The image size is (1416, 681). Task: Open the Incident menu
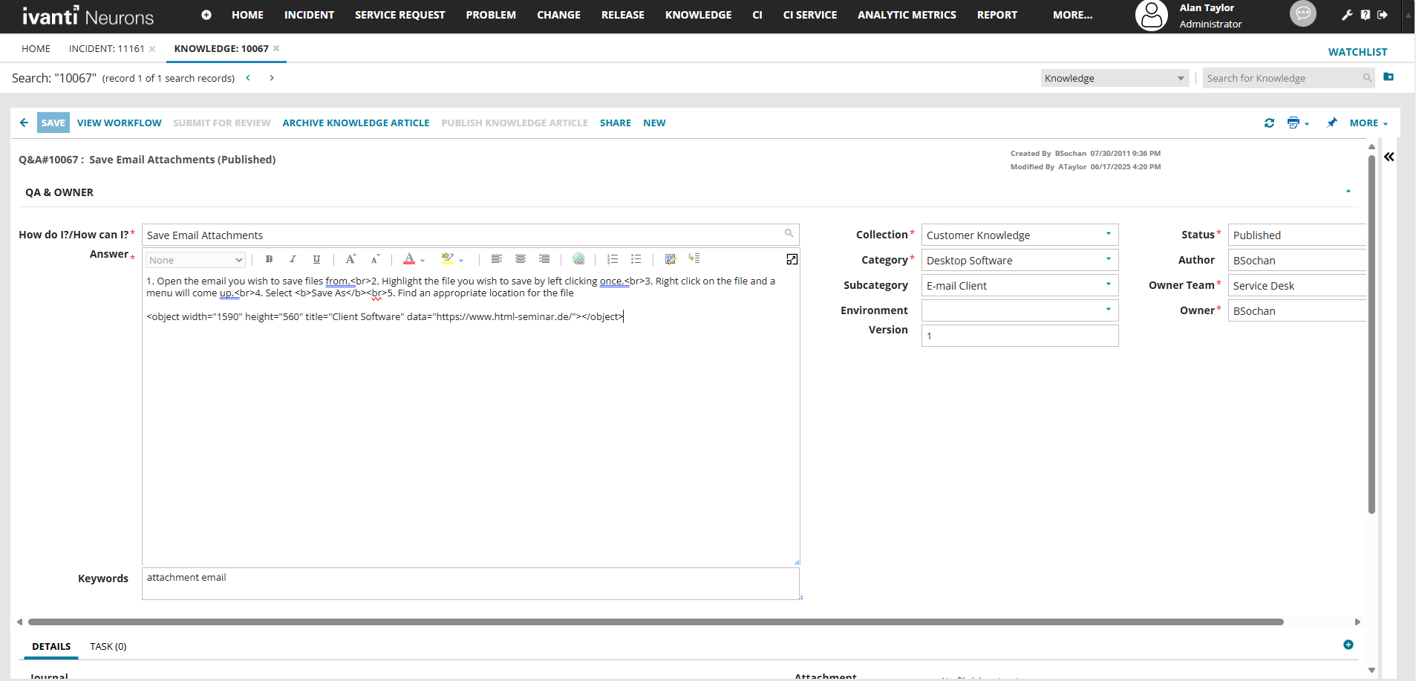point(309,15)
